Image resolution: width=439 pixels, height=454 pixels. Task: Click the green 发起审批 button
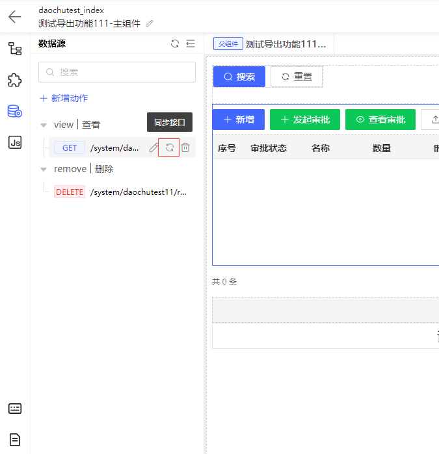305,120
